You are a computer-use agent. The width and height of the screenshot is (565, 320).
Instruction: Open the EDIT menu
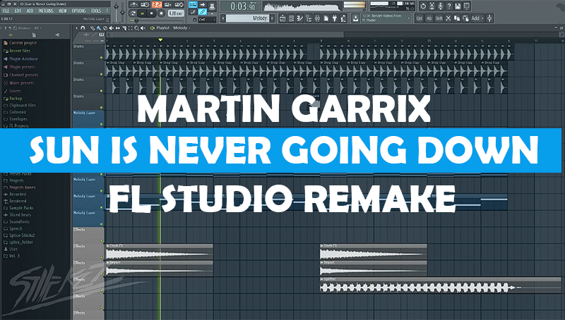coord(18,11)
